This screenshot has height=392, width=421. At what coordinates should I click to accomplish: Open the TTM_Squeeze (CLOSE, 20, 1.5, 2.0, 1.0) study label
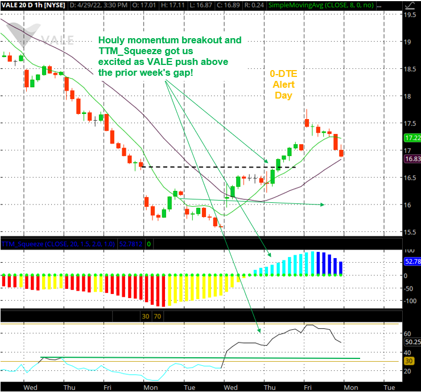click(58, 244)
